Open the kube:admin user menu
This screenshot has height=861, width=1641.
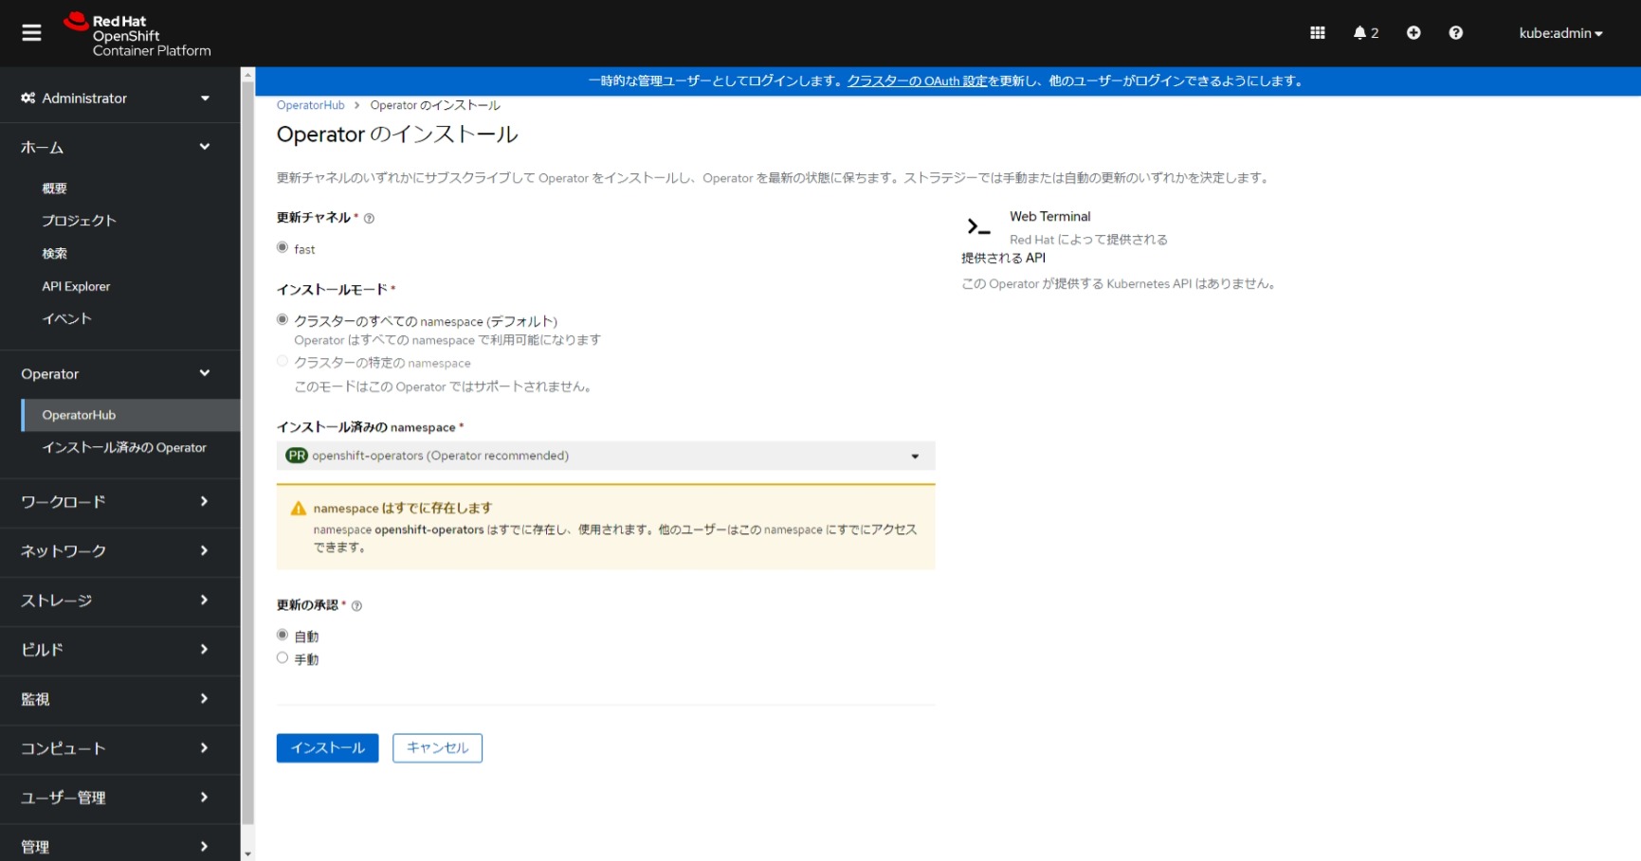coord(1559,32)
